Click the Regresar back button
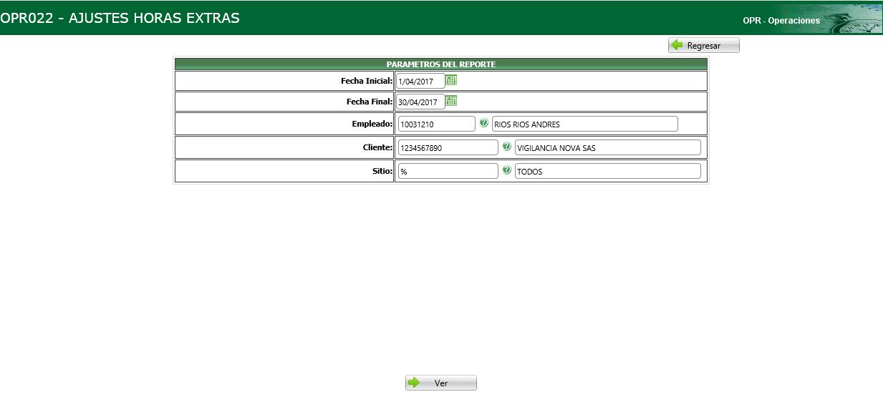Viewport: 883px width, 407px height. (x=703, y=45)
